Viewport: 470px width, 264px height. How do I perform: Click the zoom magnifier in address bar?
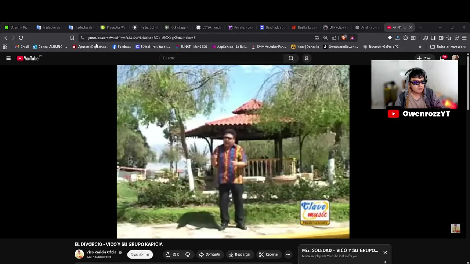coord(325,38)
